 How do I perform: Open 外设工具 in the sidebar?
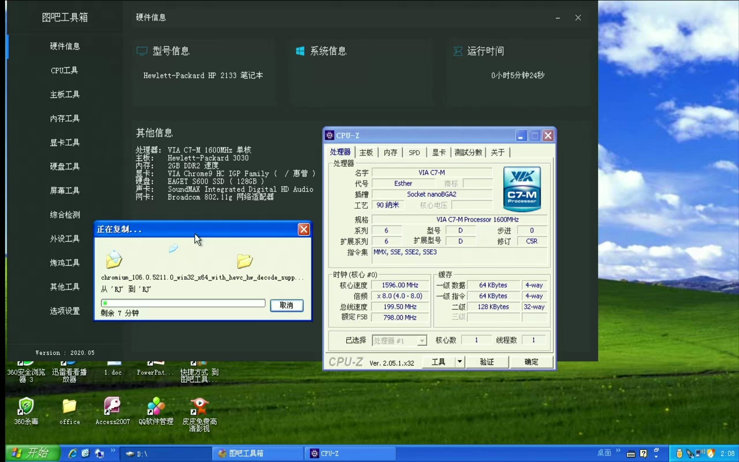point(65,238)
